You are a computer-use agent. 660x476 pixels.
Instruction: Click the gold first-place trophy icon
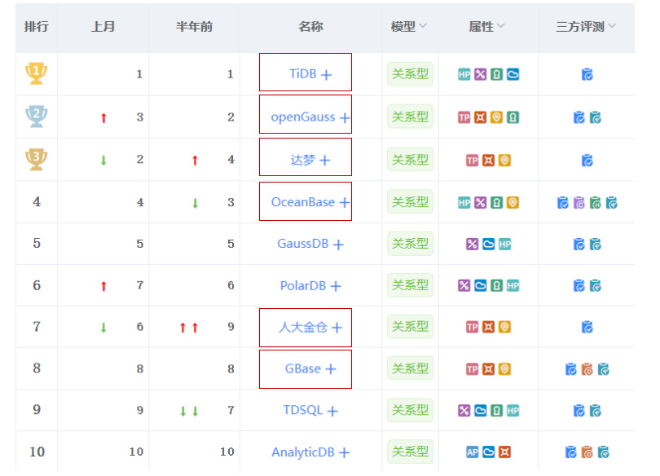[x=36, y=73]
